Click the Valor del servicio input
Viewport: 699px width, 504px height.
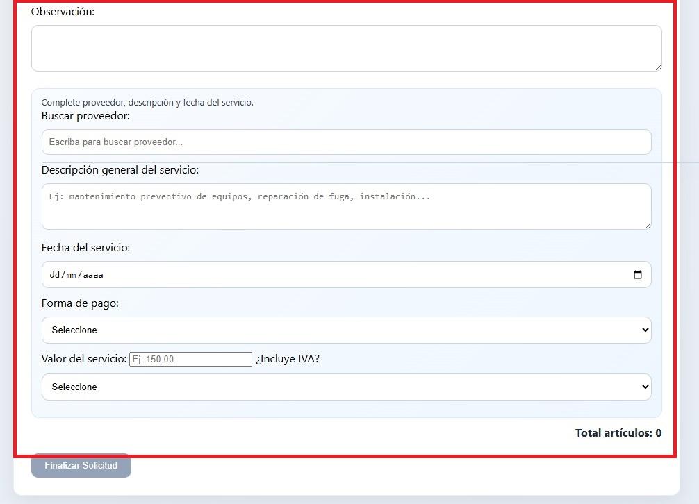[x=190, y=360]
